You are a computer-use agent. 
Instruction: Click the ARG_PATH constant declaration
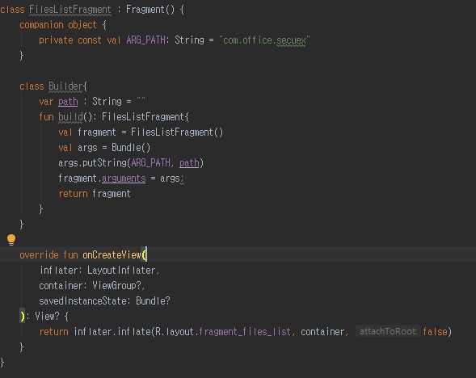(145, 40)
